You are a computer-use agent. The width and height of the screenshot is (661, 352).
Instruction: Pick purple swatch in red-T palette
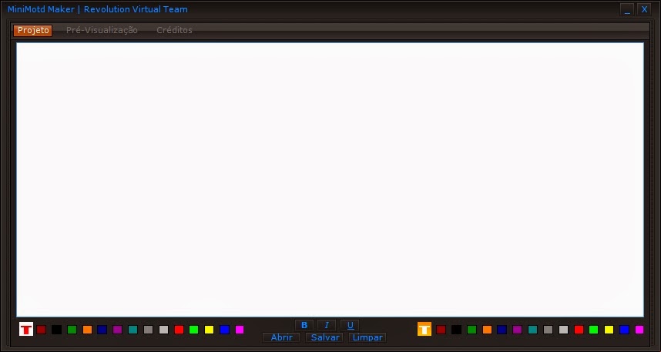pos(118,330)
